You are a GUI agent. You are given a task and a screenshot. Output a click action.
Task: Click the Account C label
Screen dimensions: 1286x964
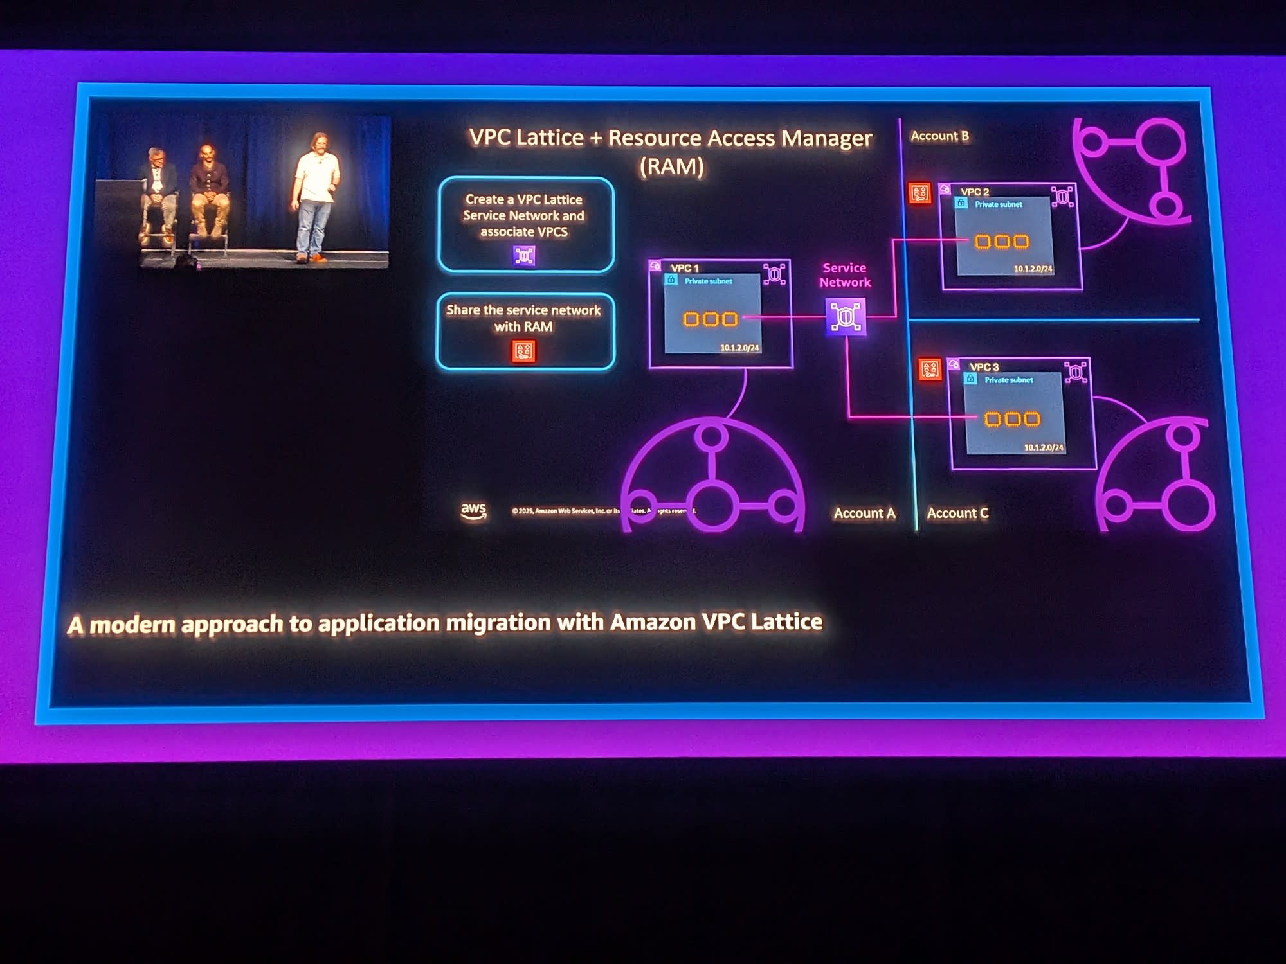[957, 513]
